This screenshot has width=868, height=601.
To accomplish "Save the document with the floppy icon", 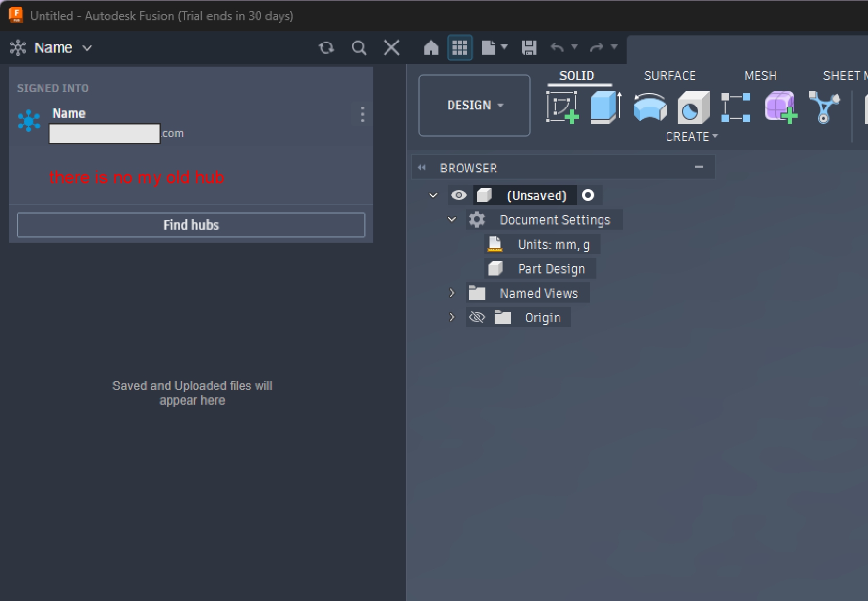I will 529,48.
